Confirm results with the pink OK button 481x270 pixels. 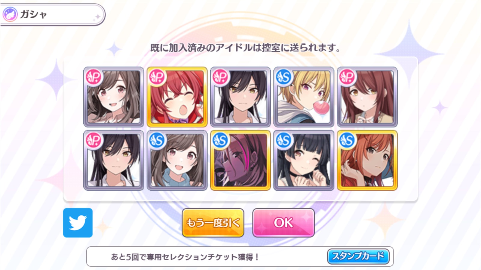283,223
